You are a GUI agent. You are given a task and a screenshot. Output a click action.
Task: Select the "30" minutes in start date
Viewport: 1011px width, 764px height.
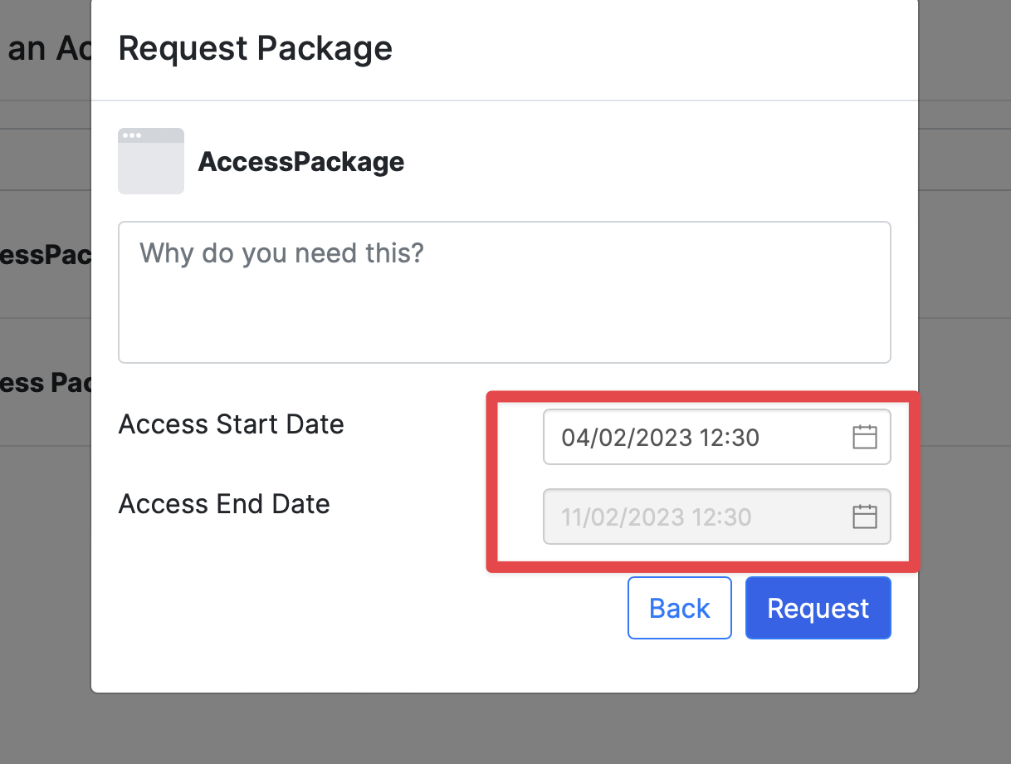click(x=744, y=438)
